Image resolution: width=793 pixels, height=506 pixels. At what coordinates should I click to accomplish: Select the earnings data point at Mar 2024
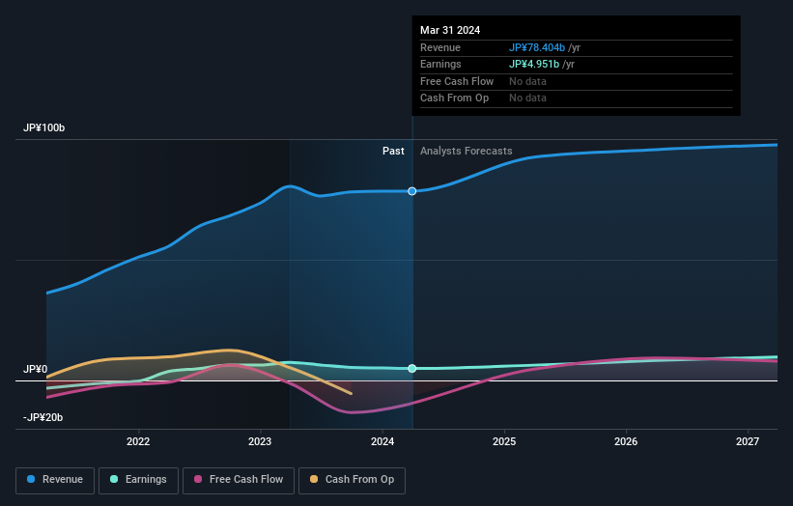click(x=412, y=369)
